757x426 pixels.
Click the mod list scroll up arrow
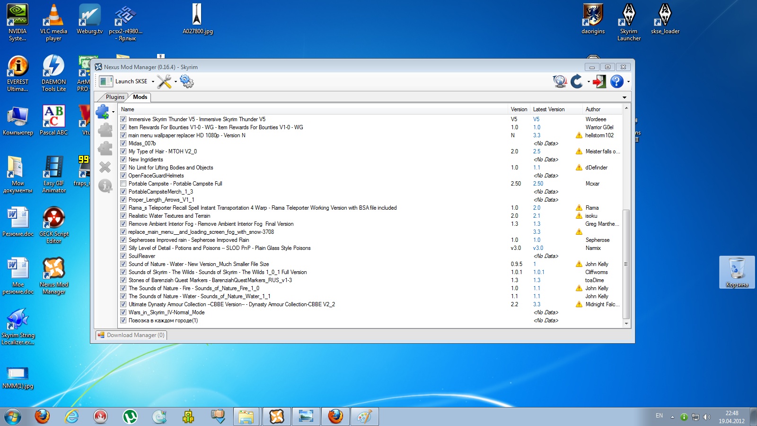(626, 108)
